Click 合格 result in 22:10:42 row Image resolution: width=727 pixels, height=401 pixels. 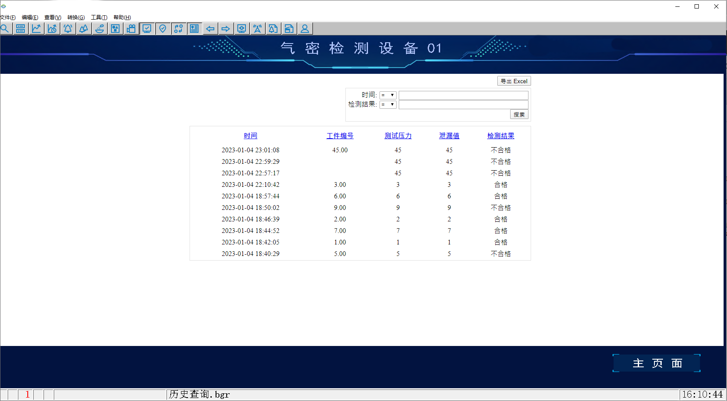(x=501, y=185)
